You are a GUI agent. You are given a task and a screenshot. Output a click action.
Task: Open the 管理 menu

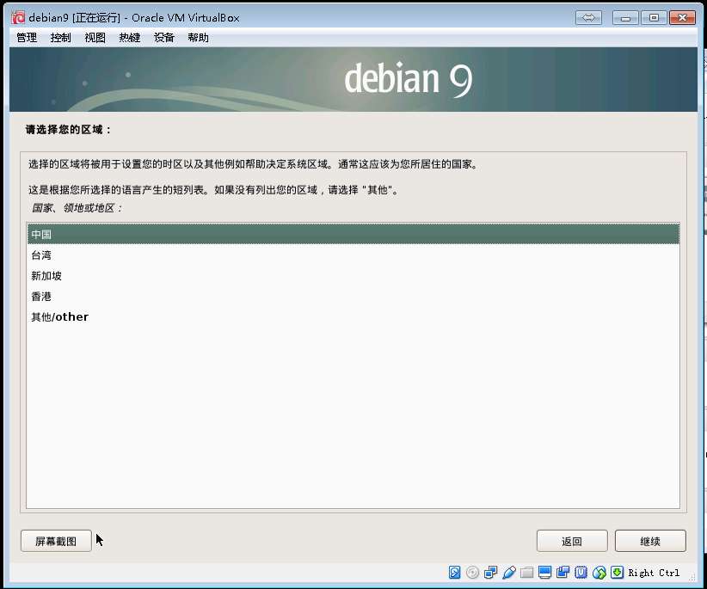(27, 38)
